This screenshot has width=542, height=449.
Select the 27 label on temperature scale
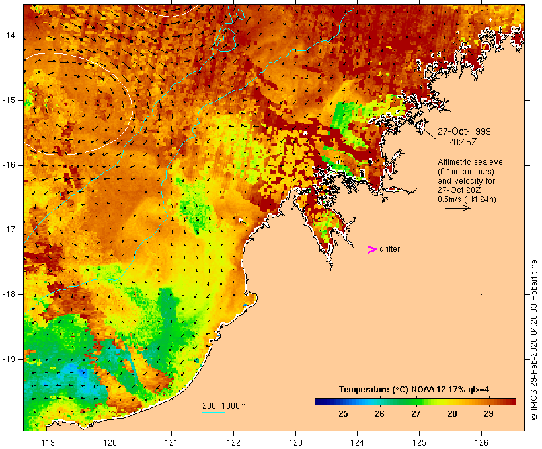pos(416,413)
